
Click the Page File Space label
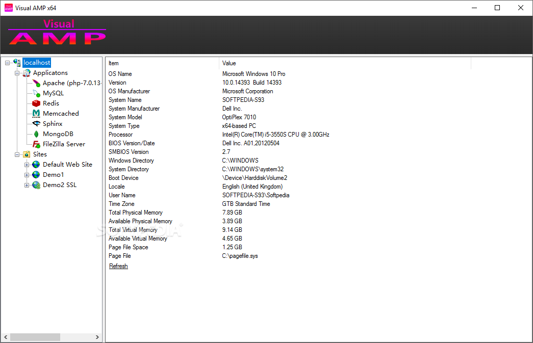(x=128, y=247)
